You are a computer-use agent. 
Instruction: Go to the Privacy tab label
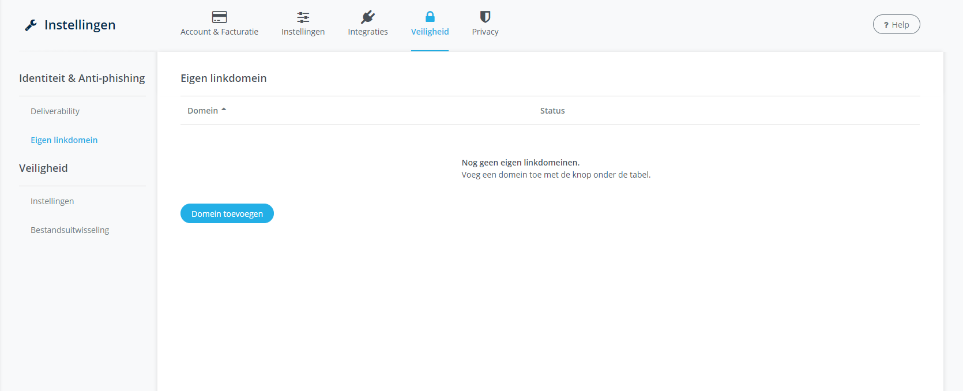[x=485, y=32]
